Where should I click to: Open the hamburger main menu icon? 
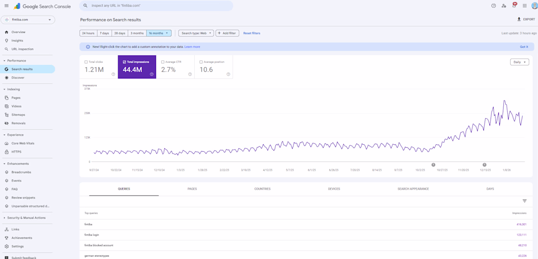click(x=6, y=6)
